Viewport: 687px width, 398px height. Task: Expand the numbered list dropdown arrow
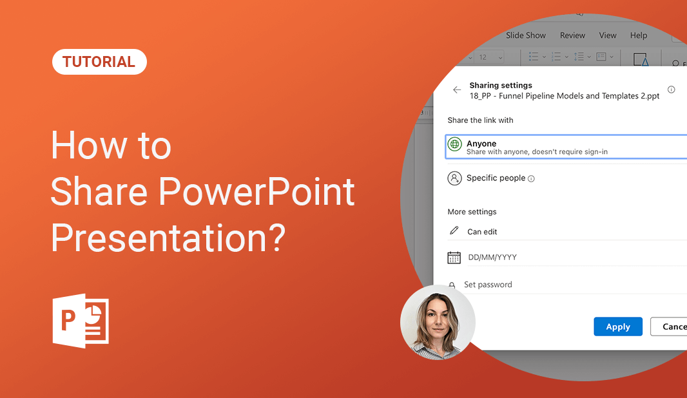pyautogui.click(x=568, y=57)
